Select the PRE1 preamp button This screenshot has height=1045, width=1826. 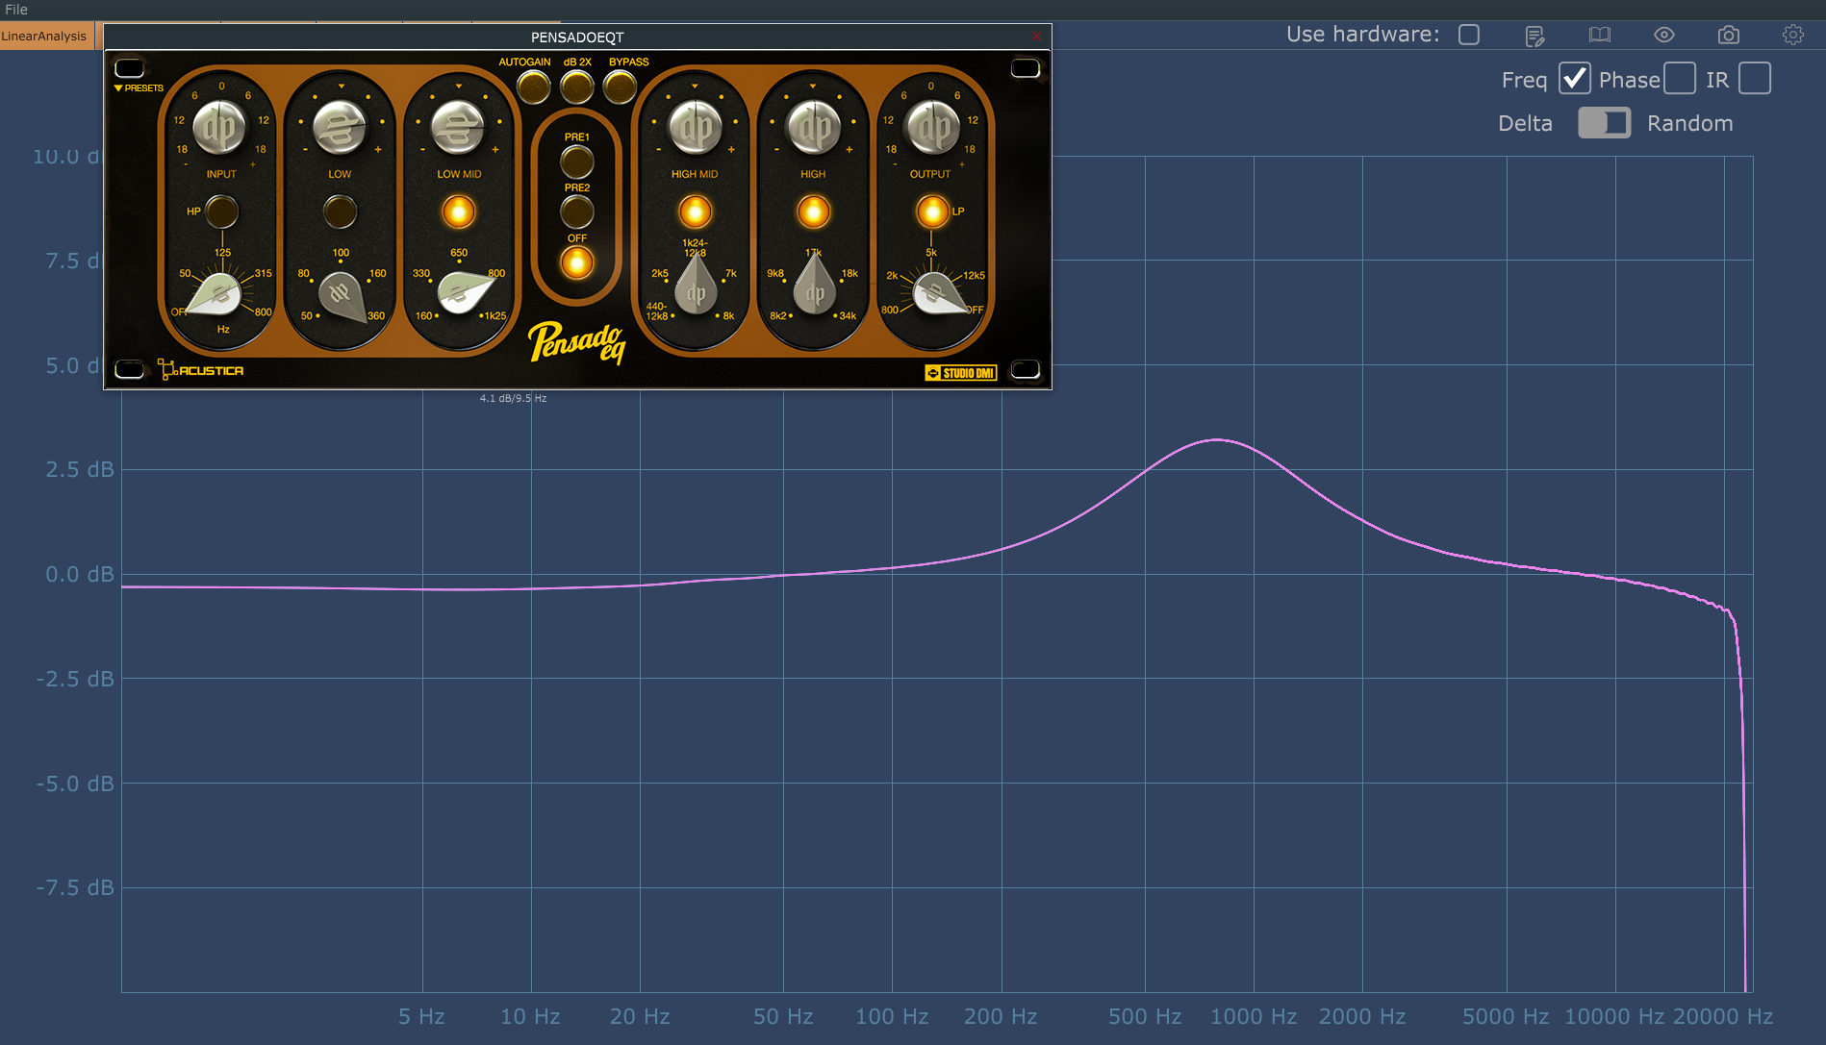point(577,162)
